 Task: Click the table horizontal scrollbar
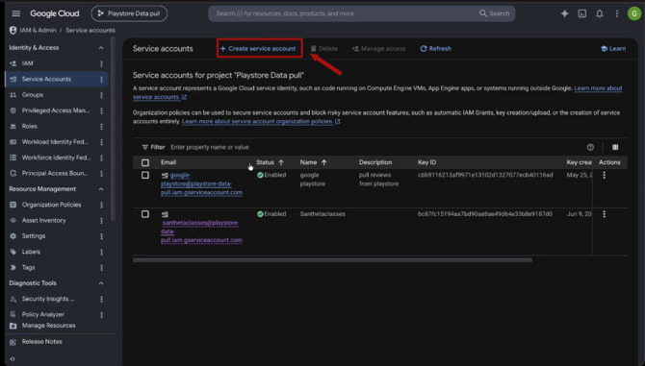click(x=332, y=260)
